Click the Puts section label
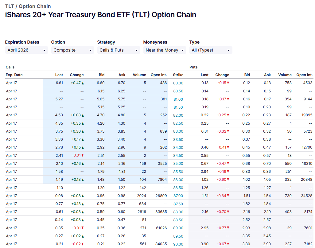 pyautogui.click(x=193, y=67)
